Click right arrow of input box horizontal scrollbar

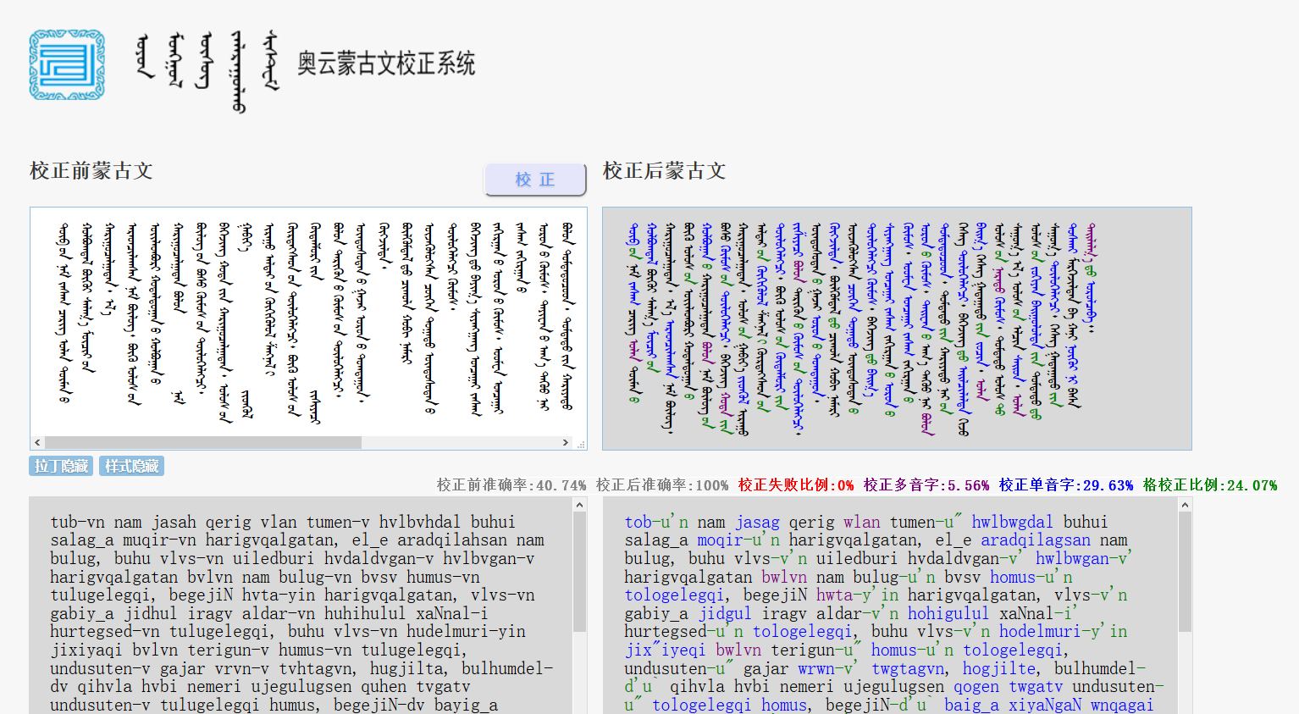(x=566, y=442)
